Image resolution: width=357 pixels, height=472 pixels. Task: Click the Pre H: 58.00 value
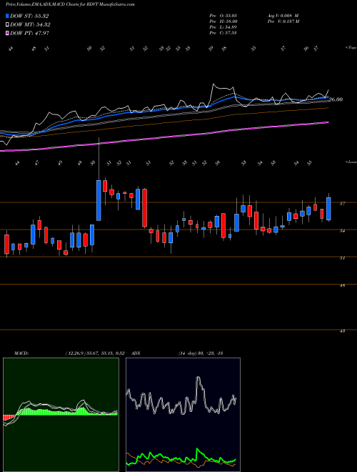[223, 21]
